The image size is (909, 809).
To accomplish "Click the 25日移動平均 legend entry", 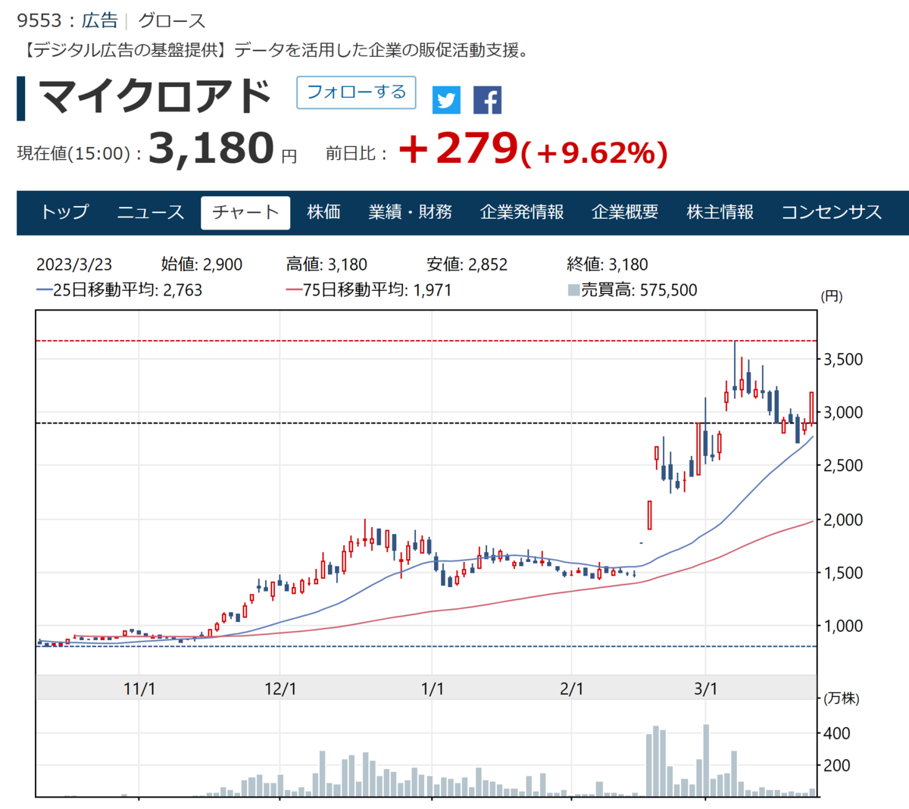I will [120, 290].
